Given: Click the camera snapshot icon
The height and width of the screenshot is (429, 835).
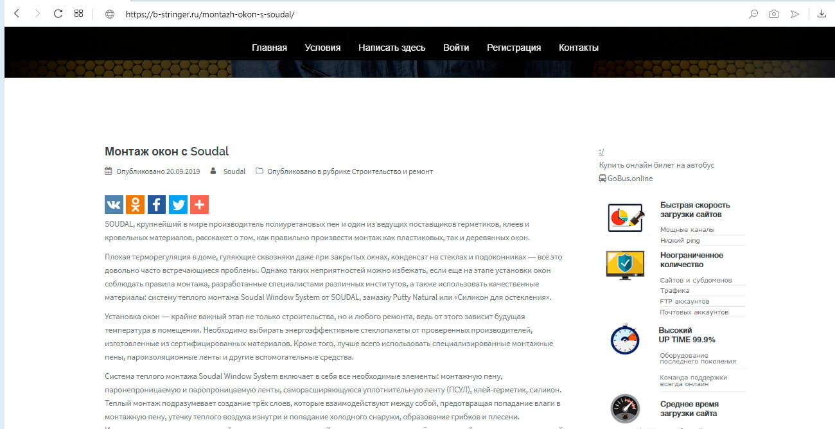Looking at the screenshot, I should (774, 14).
